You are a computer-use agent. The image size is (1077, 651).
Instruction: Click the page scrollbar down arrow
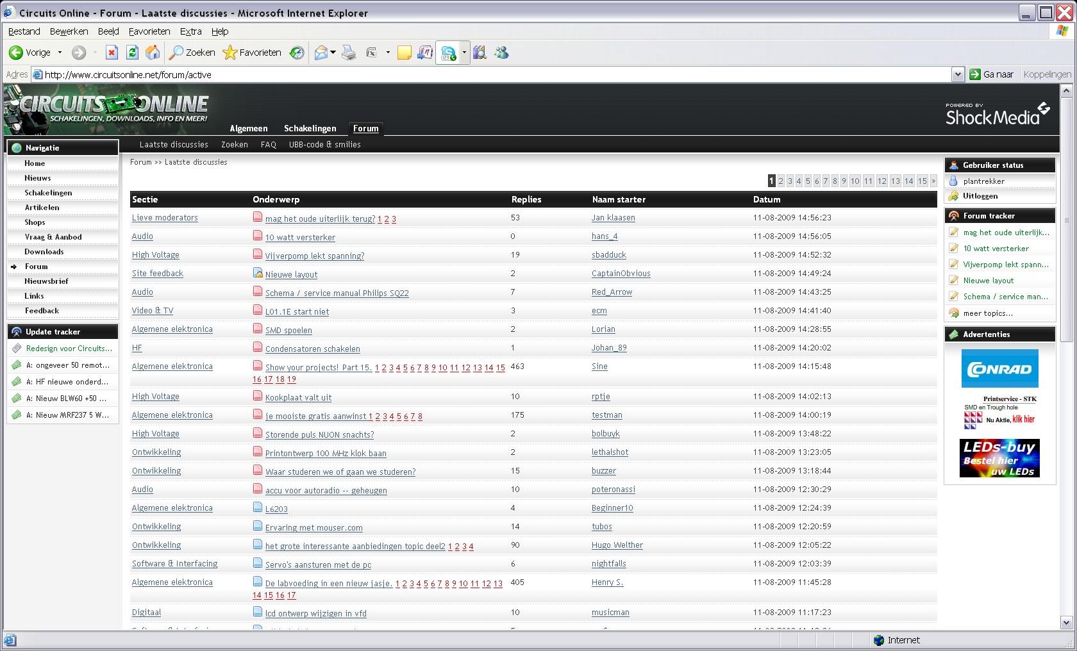pyautogui.click(x=1067, y=622)
